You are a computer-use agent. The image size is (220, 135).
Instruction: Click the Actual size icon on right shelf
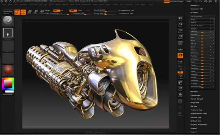[180, 31]
